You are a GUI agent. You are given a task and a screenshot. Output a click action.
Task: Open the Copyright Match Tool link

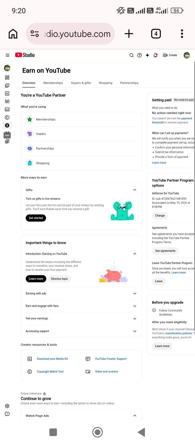pyautogui.click(x=50, y=372)
